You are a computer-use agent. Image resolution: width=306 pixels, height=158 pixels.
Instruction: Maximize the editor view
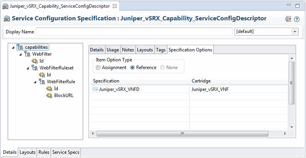click(x=298, y=6)
